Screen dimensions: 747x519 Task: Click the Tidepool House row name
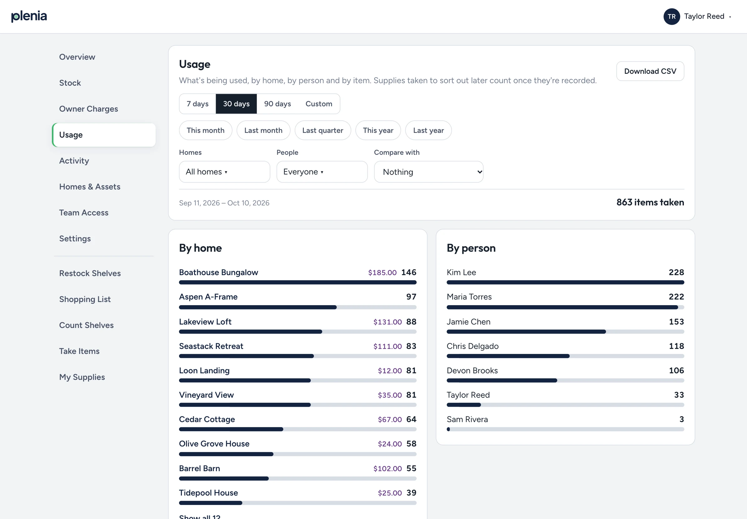coord(208,493)
